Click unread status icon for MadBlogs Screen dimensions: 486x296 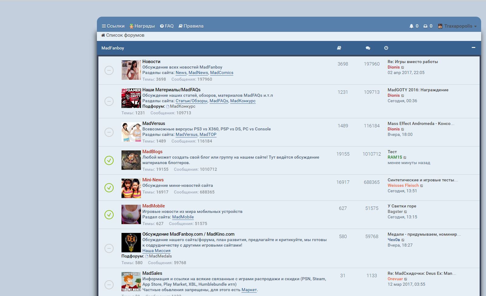point(109,160)
